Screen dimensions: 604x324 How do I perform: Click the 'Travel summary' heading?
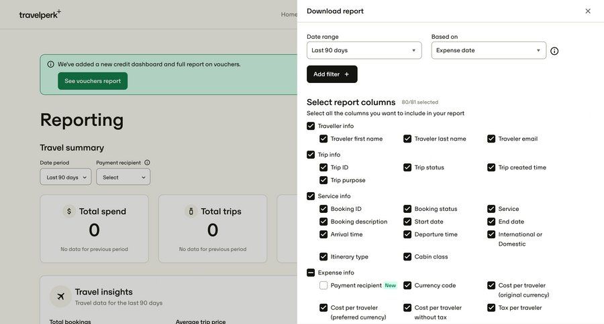[x=72, y=148]
